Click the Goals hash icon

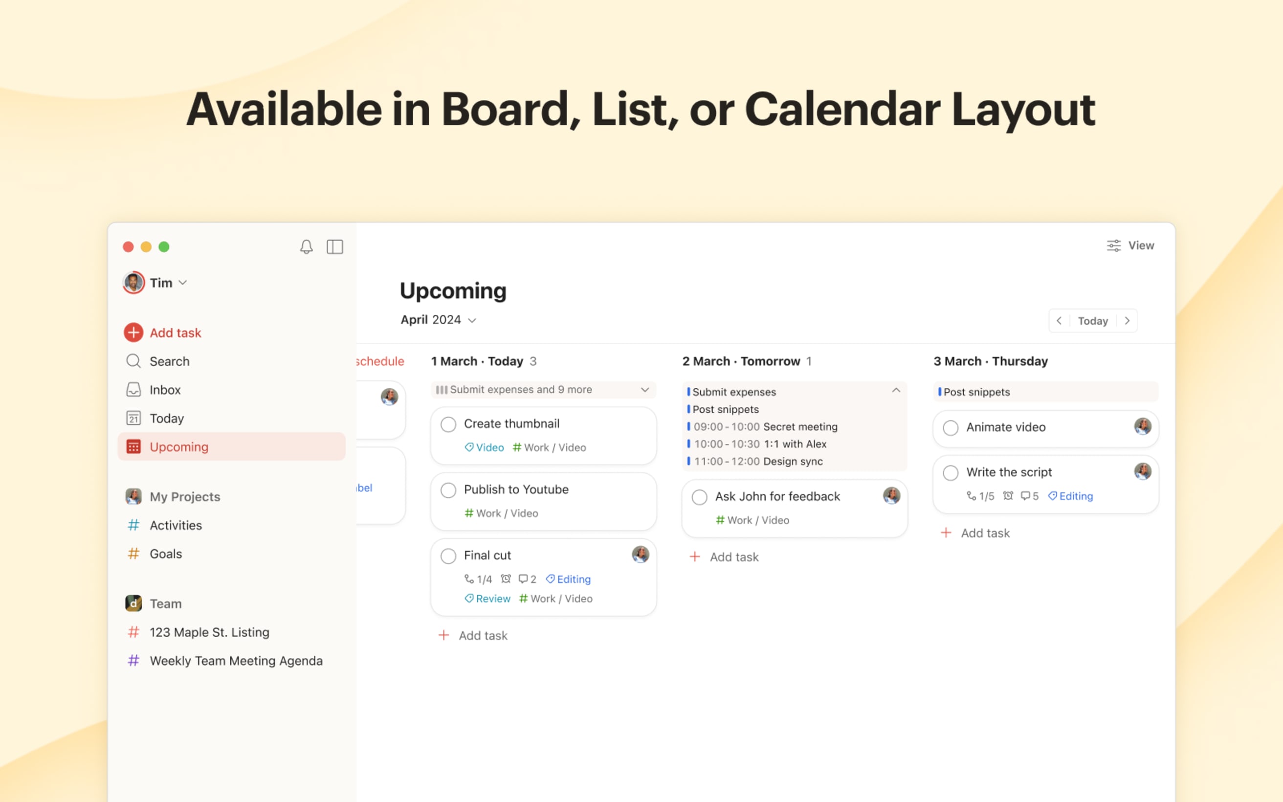133,554
